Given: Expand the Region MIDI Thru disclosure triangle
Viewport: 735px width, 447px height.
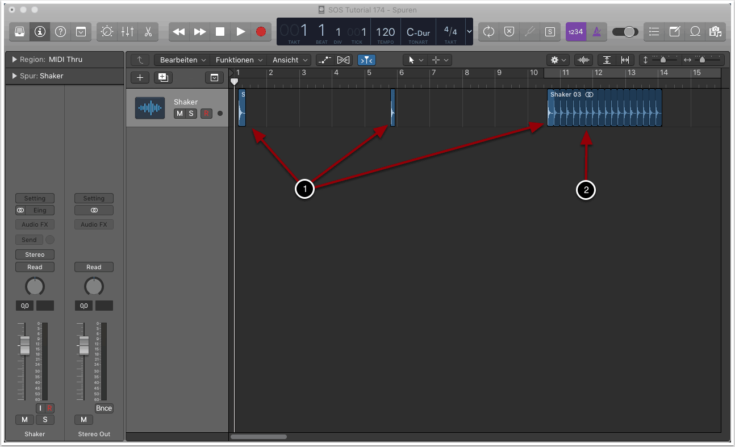Looking at the screenshot, I should pyautogui.click(x=14, y=60).
